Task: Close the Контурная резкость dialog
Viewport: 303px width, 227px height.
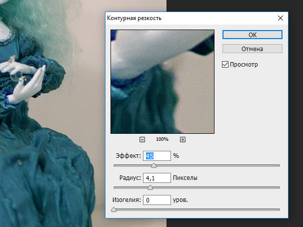Action: click(280, 18)
